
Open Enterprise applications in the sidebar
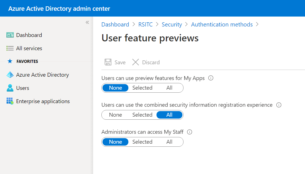tap(43, 101)
